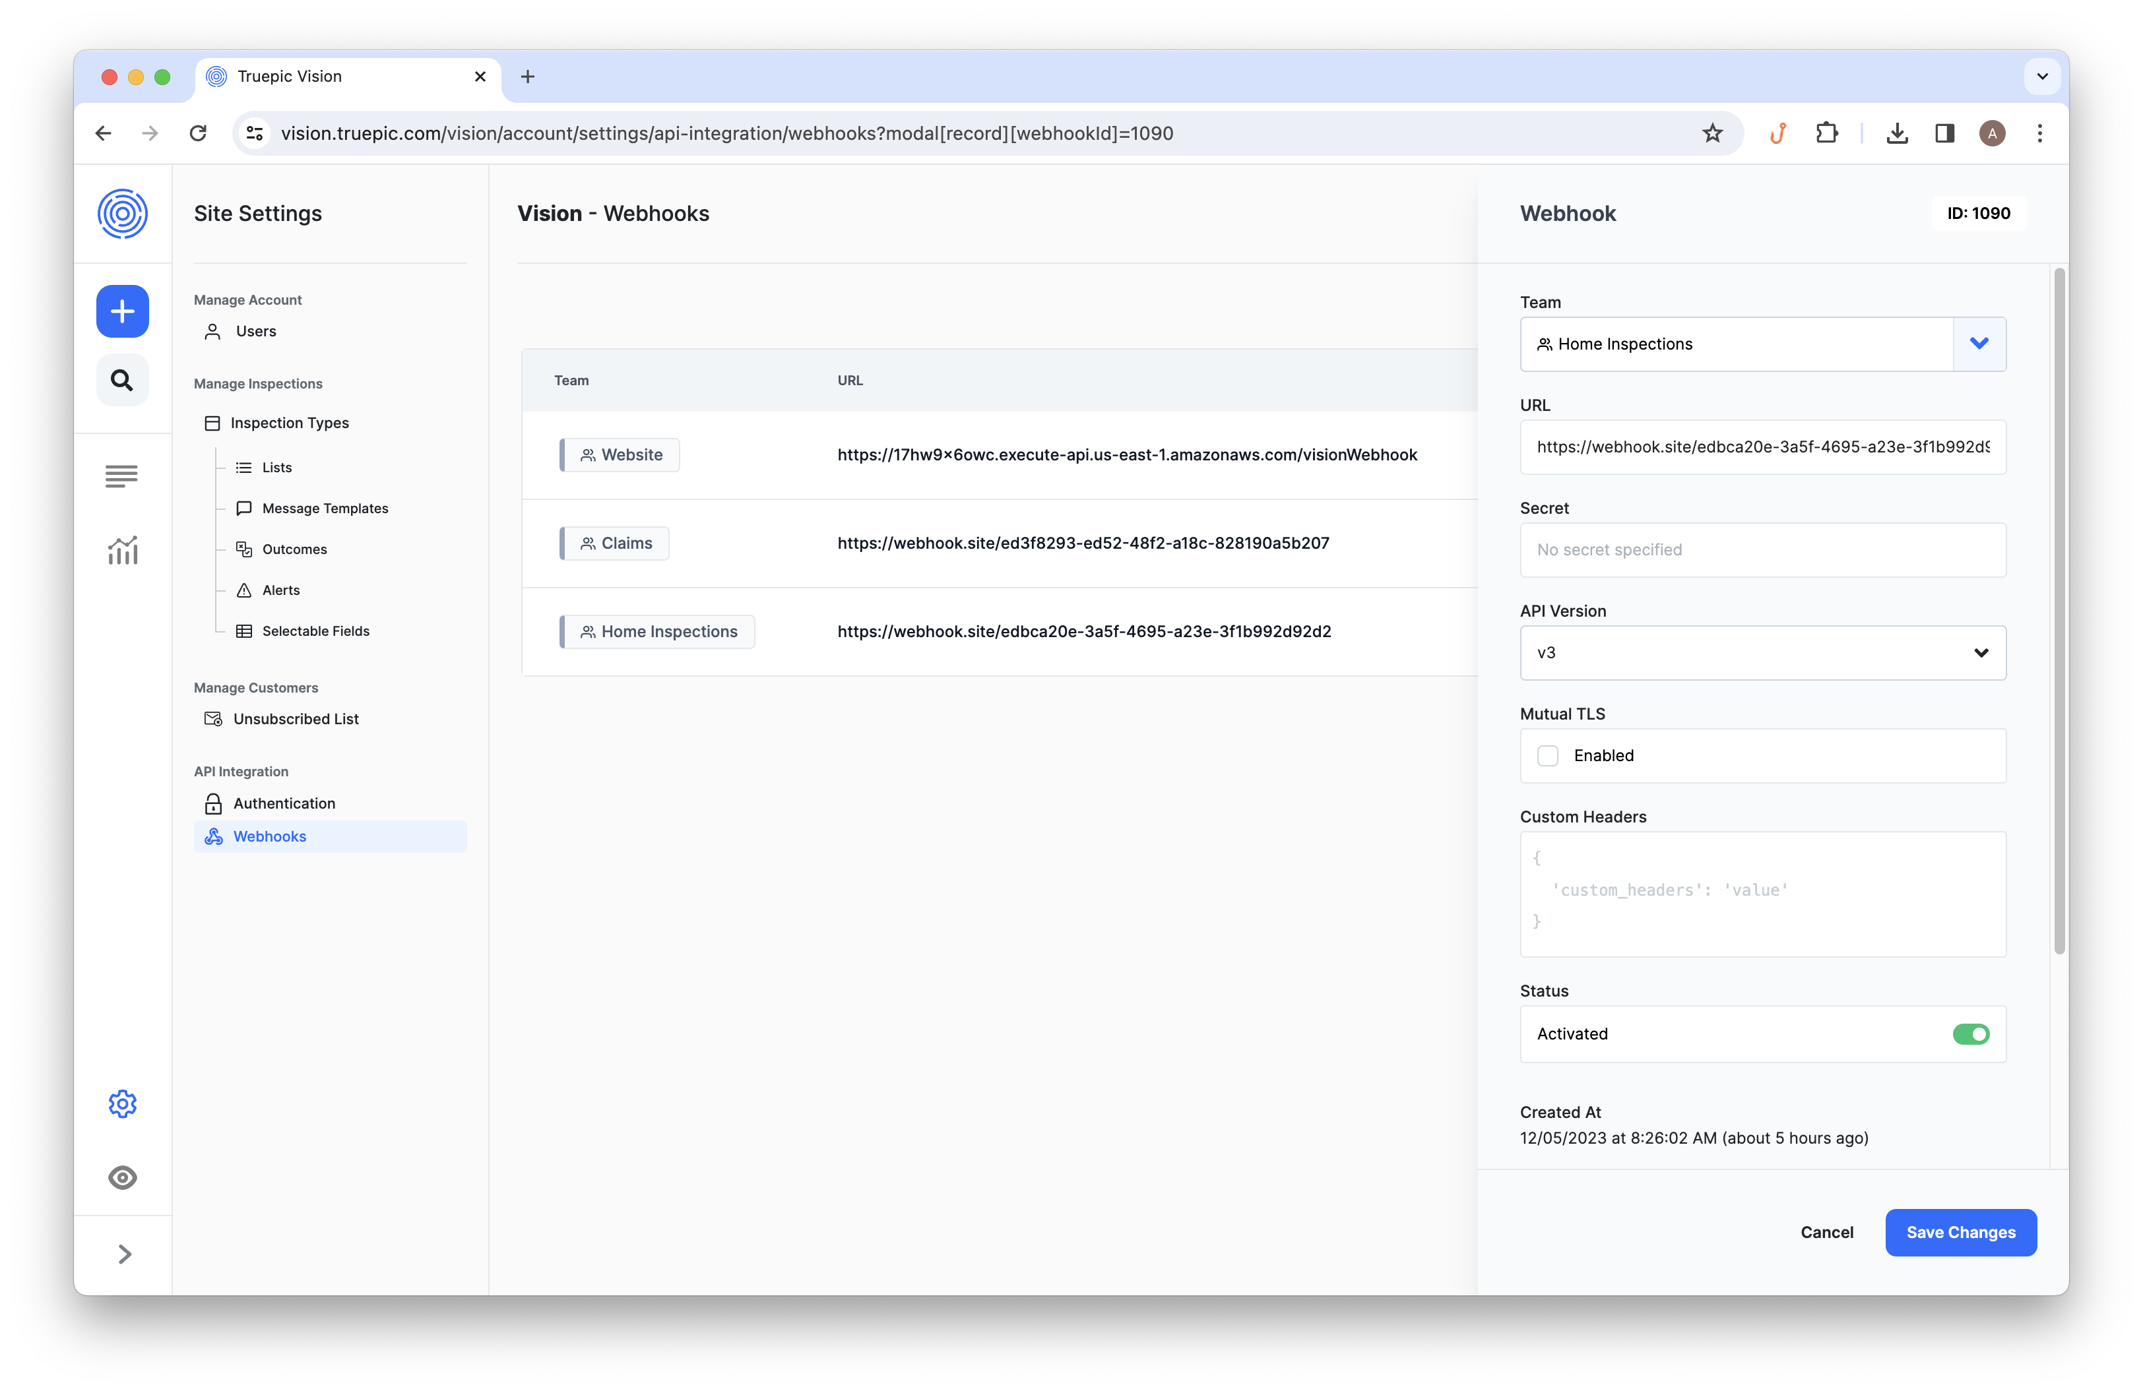Viewport: 2143px width, 1393px height.
Task: Open Selectable Fields settings item
Action: pos(303,631)
